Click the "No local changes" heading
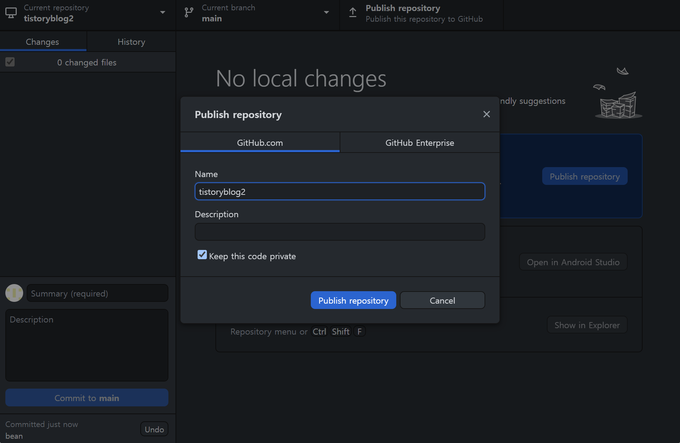 coord(301,79)
